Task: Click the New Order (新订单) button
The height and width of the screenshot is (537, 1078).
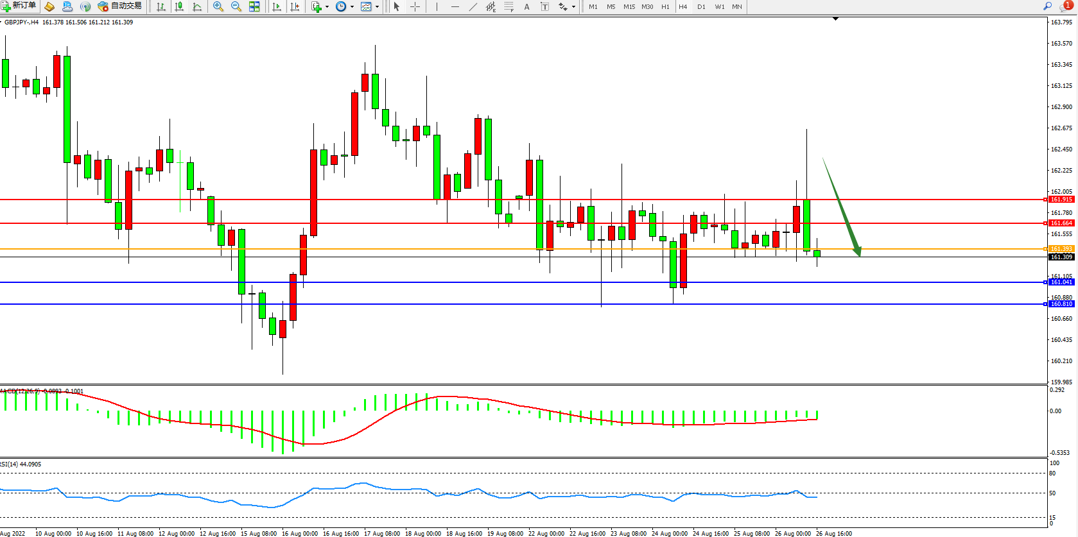Action: [x=19, y=6]
